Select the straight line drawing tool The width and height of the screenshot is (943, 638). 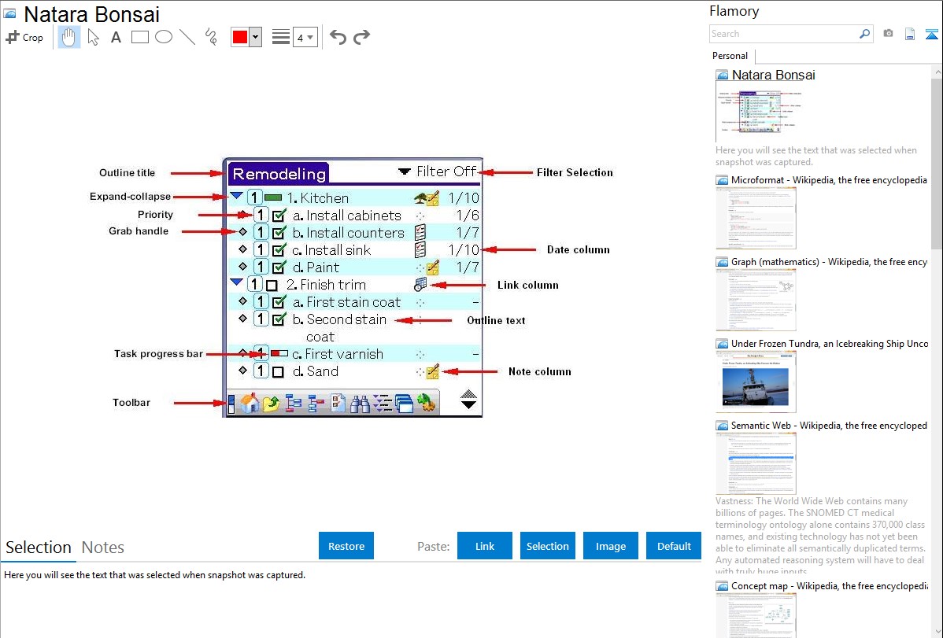click(187, 37)
